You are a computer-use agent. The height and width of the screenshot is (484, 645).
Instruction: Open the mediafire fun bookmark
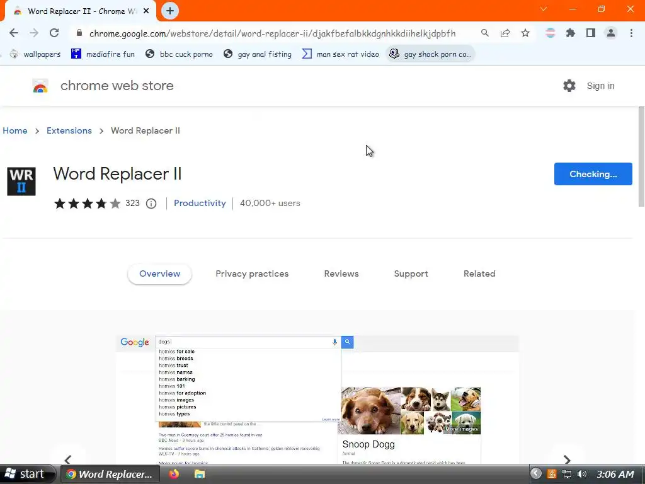103,54
